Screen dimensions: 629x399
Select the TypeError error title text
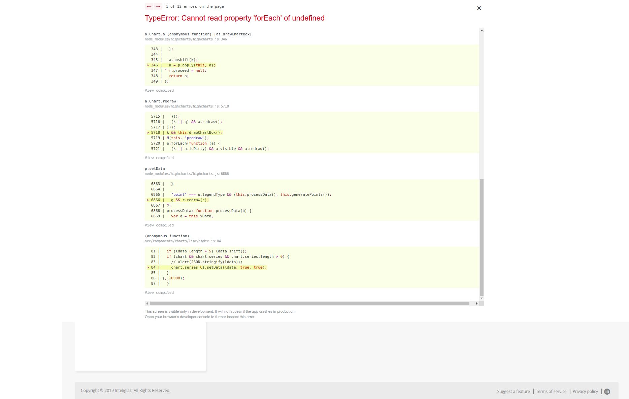coord(235,18)
